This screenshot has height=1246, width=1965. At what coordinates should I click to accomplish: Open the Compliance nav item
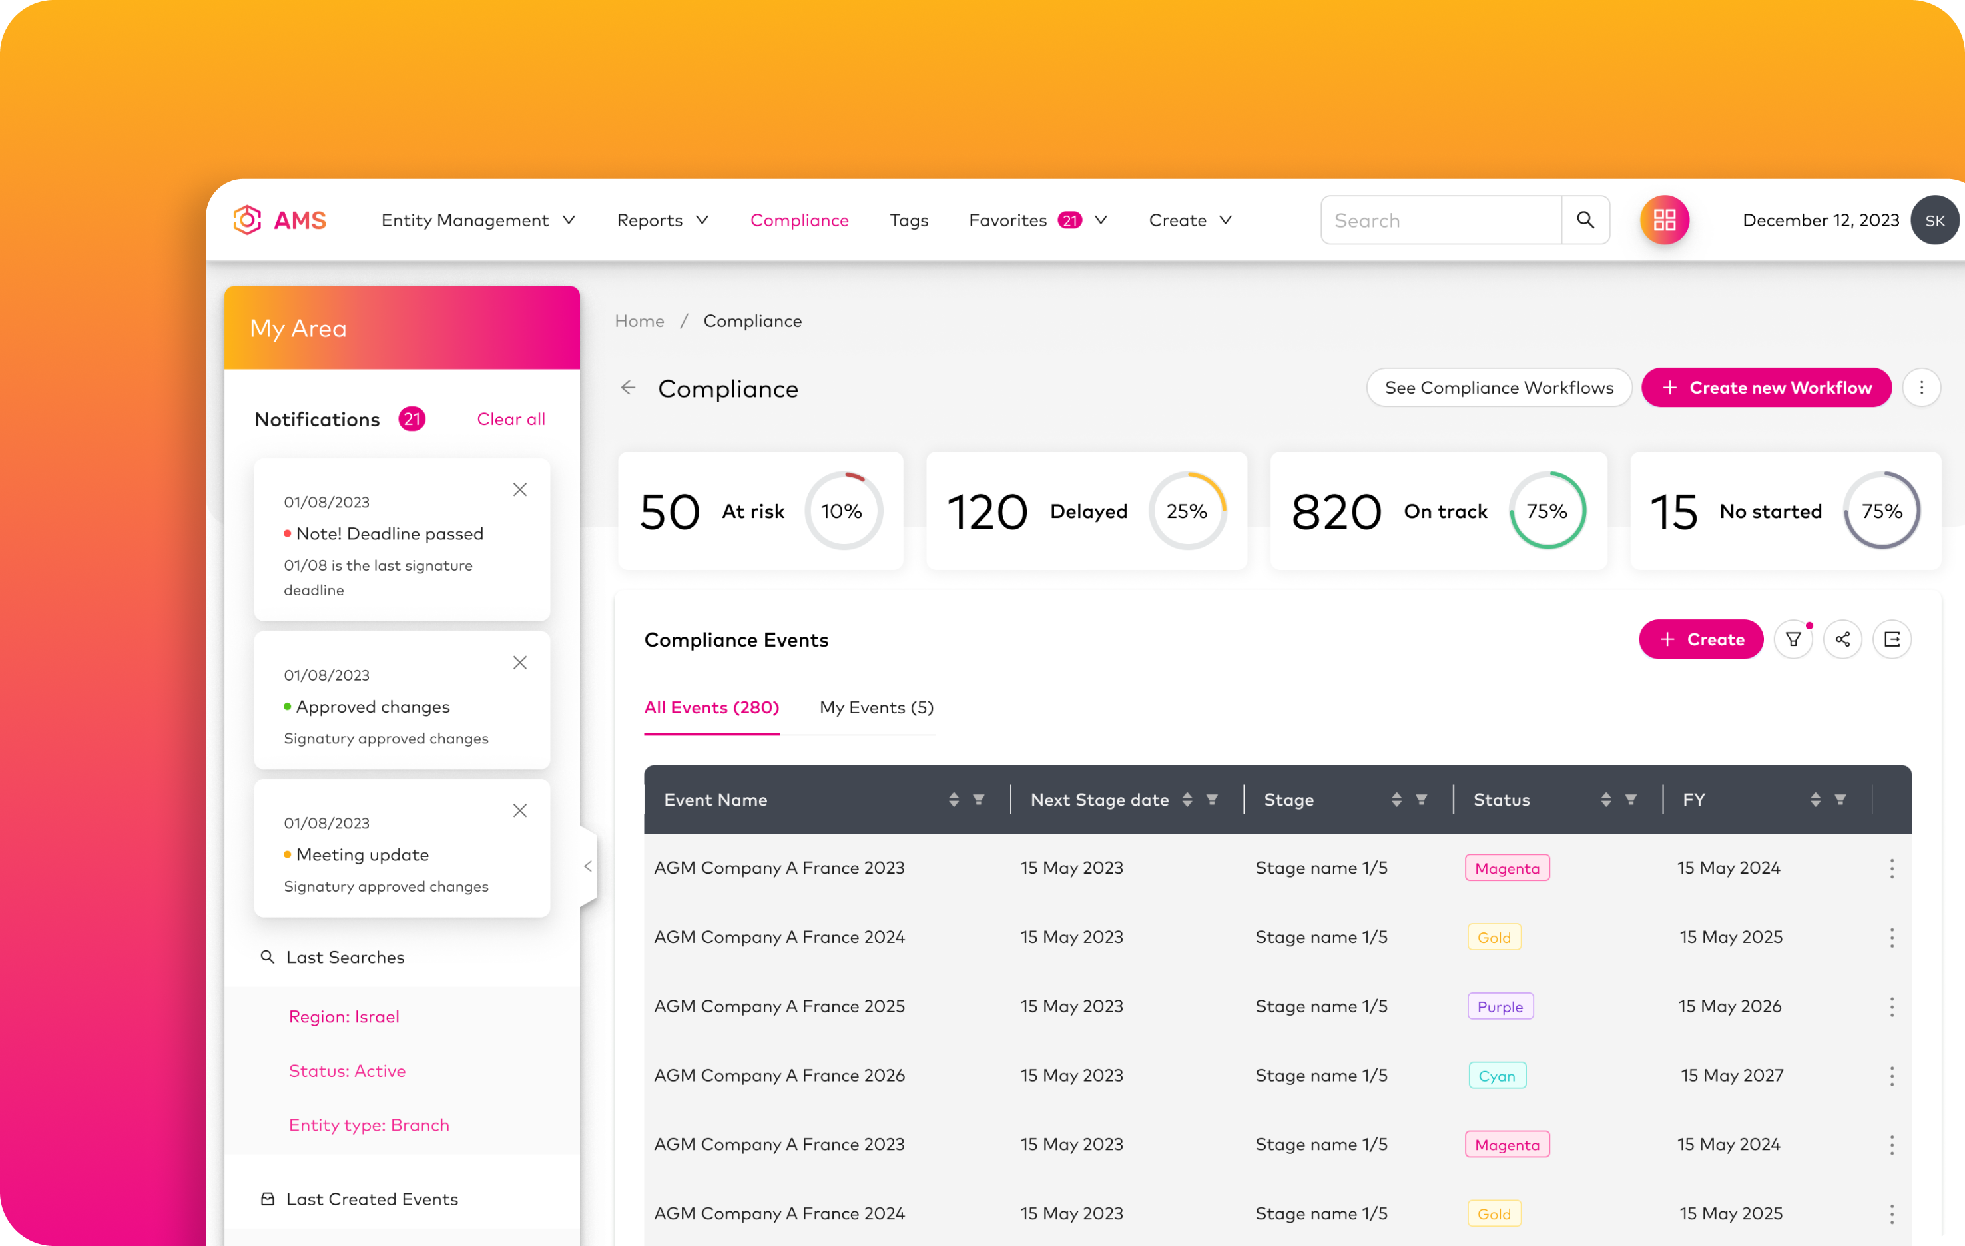pyautogui.click(x=799, y=220)
